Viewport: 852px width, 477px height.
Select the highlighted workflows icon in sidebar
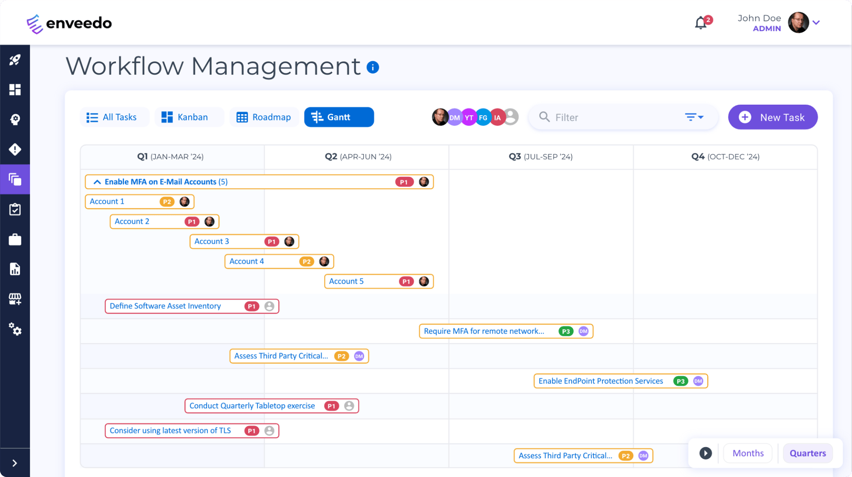[x=15, y=179]
